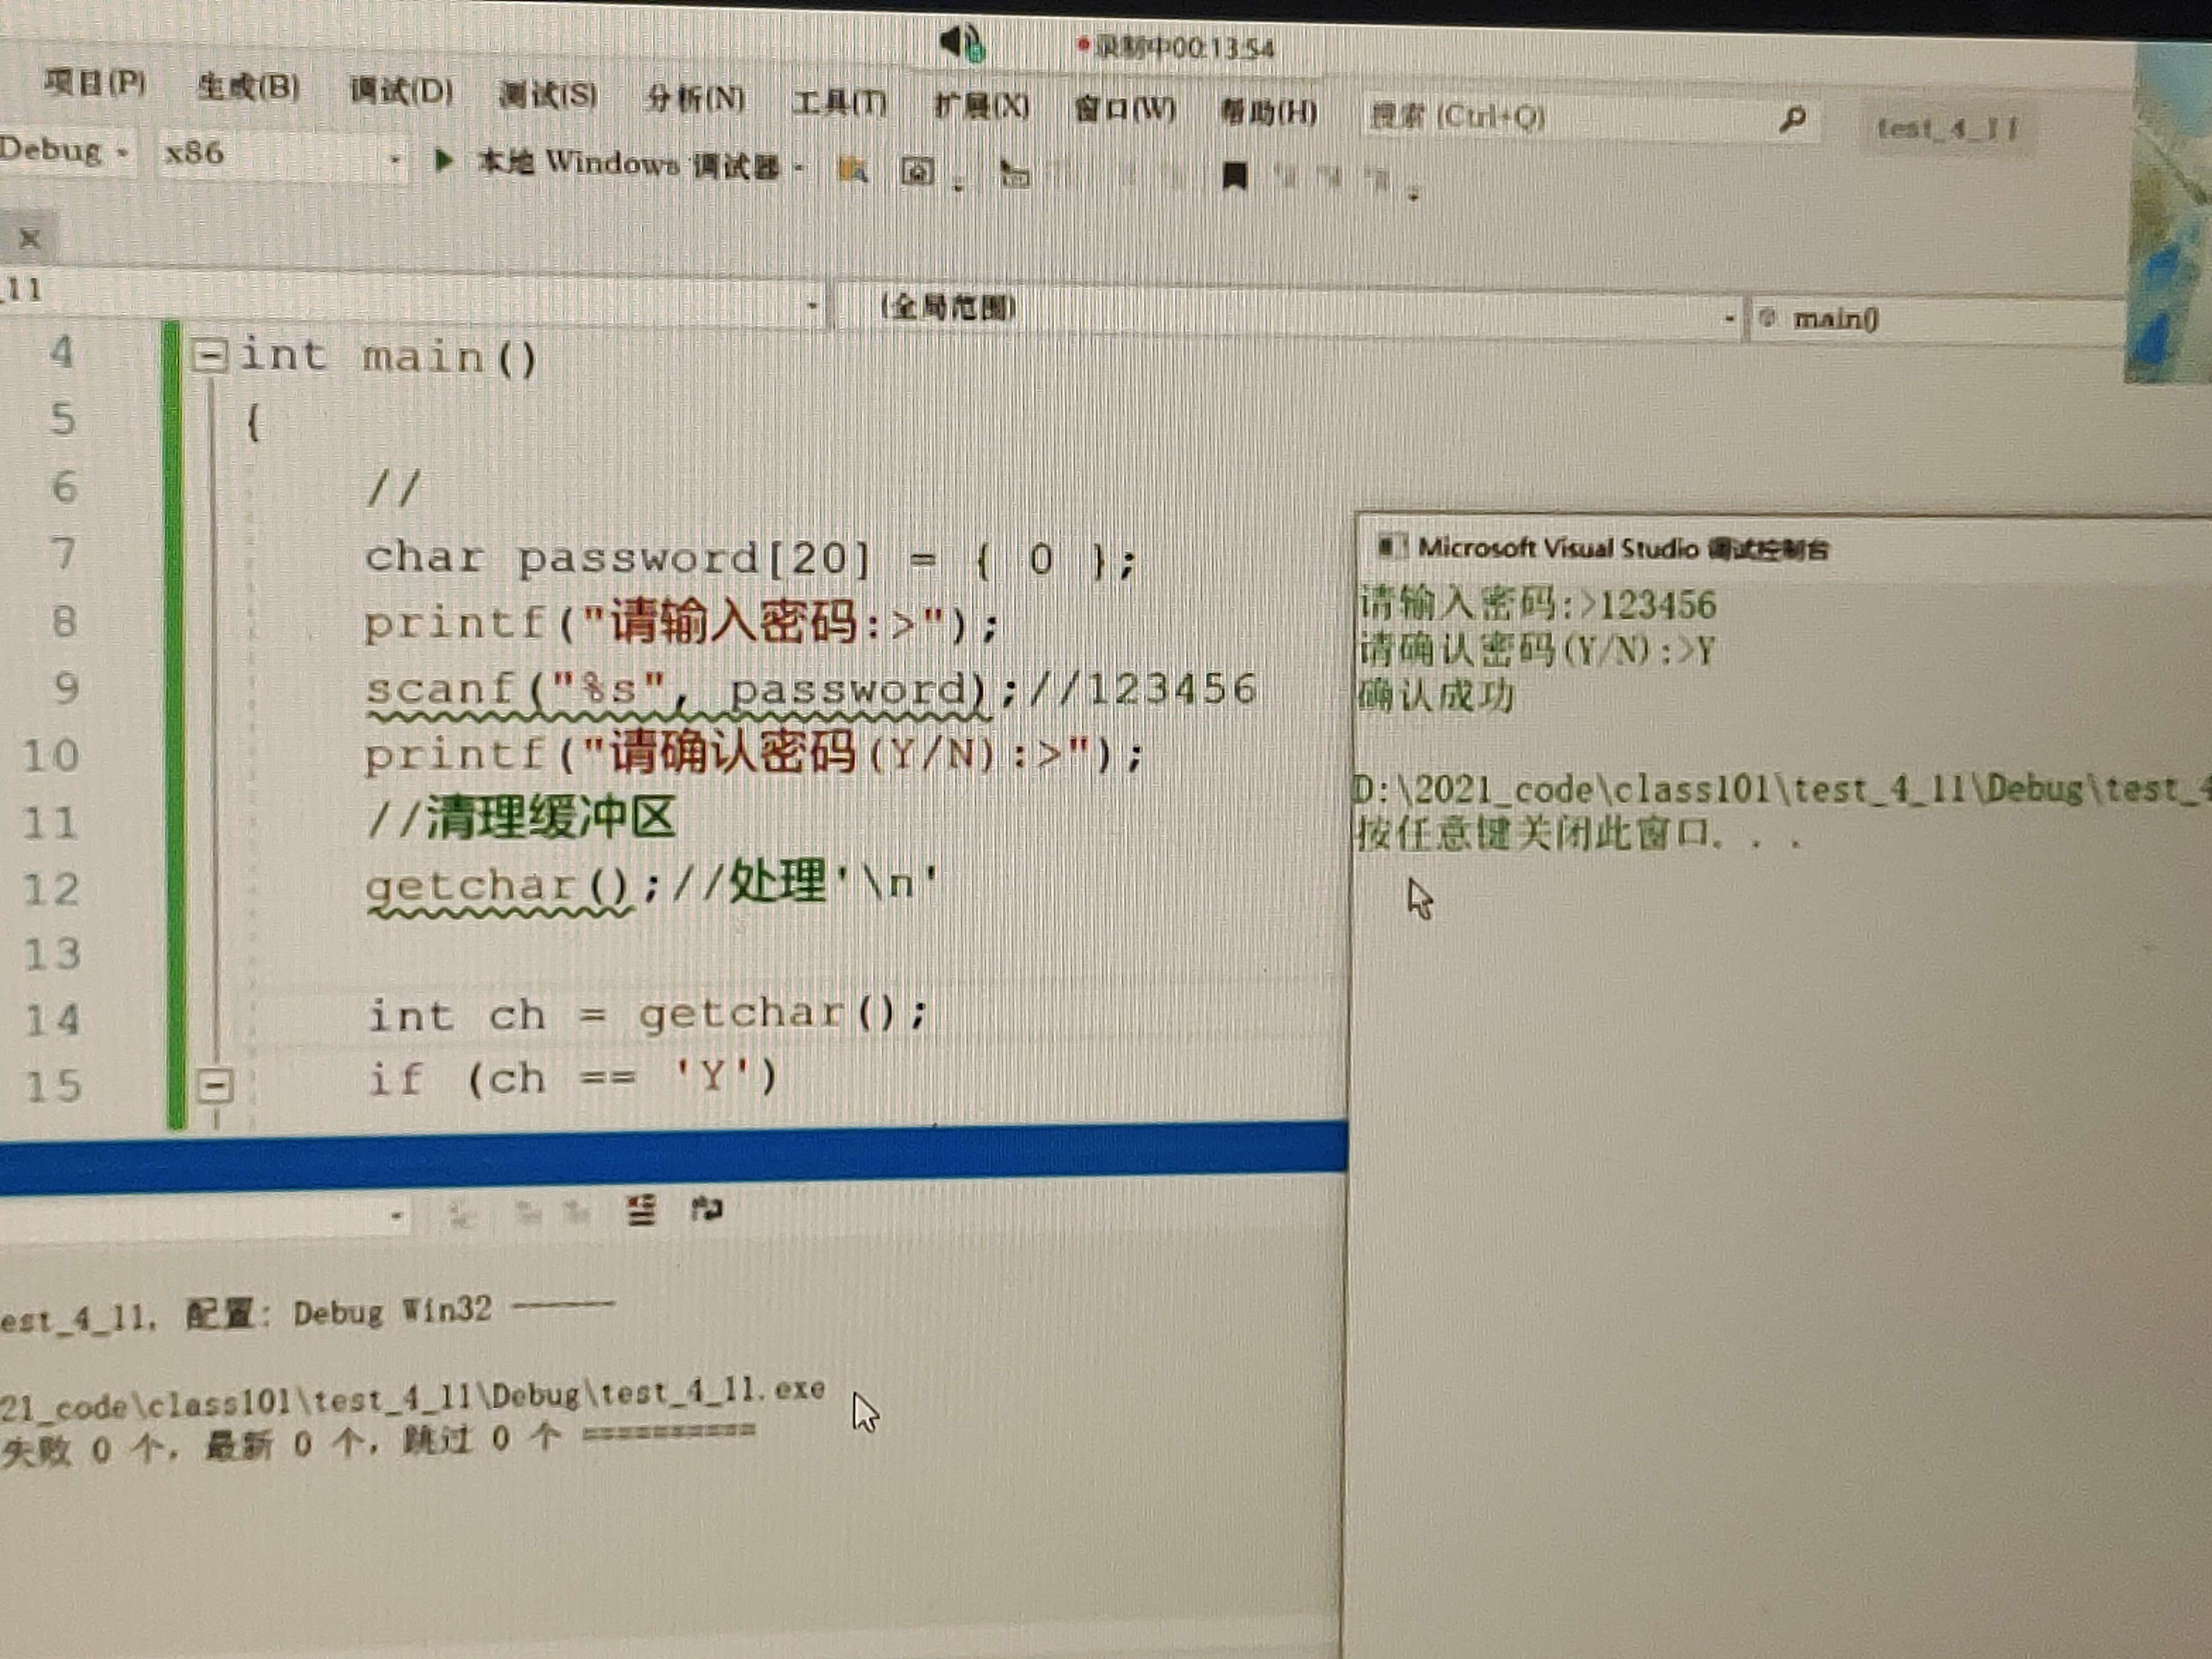The height and width of the screenshot is (1659, 2212).
Task: Click the folder icon in toolbar
Action: point(1014,175)
